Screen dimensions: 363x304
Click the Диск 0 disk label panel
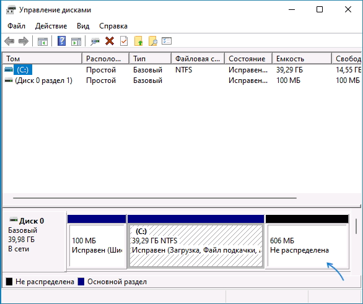pos(34,241)
